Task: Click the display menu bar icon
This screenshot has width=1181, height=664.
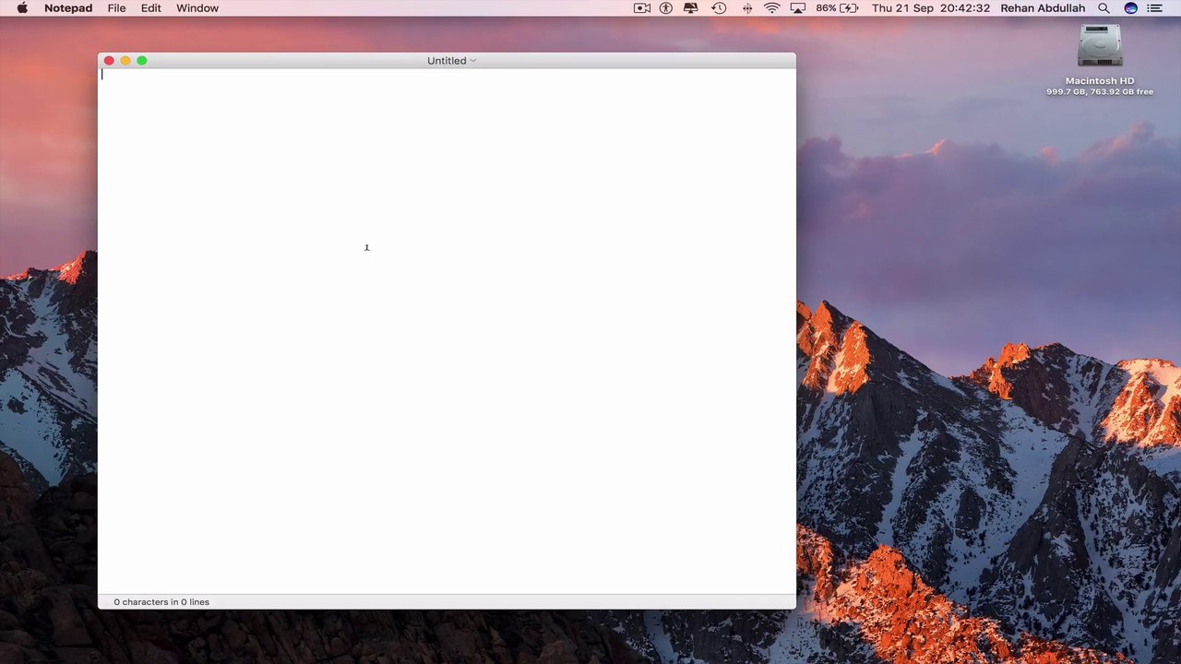Action: (691, 8)
